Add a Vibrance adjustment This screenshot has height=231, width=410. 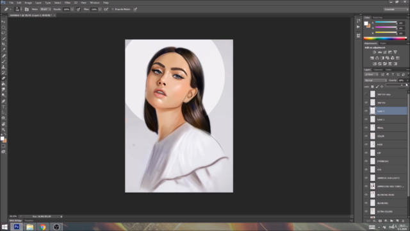pyautogui.click(x=395, y=52)
